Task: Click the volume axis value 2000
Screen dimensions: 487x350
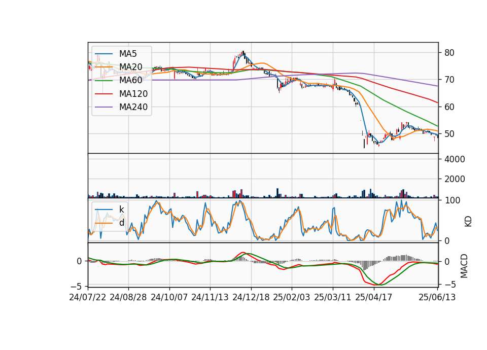Action: [455, 179]
